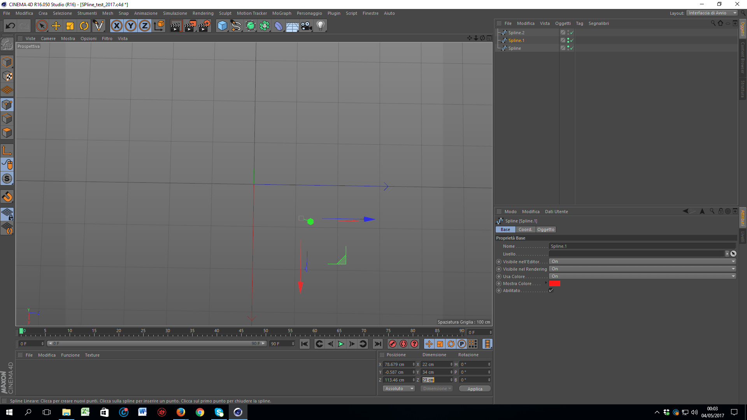Screen dimensions: 747x420
Task: Open the Assoluto coordinate mode dropdown
Action: 399,388
